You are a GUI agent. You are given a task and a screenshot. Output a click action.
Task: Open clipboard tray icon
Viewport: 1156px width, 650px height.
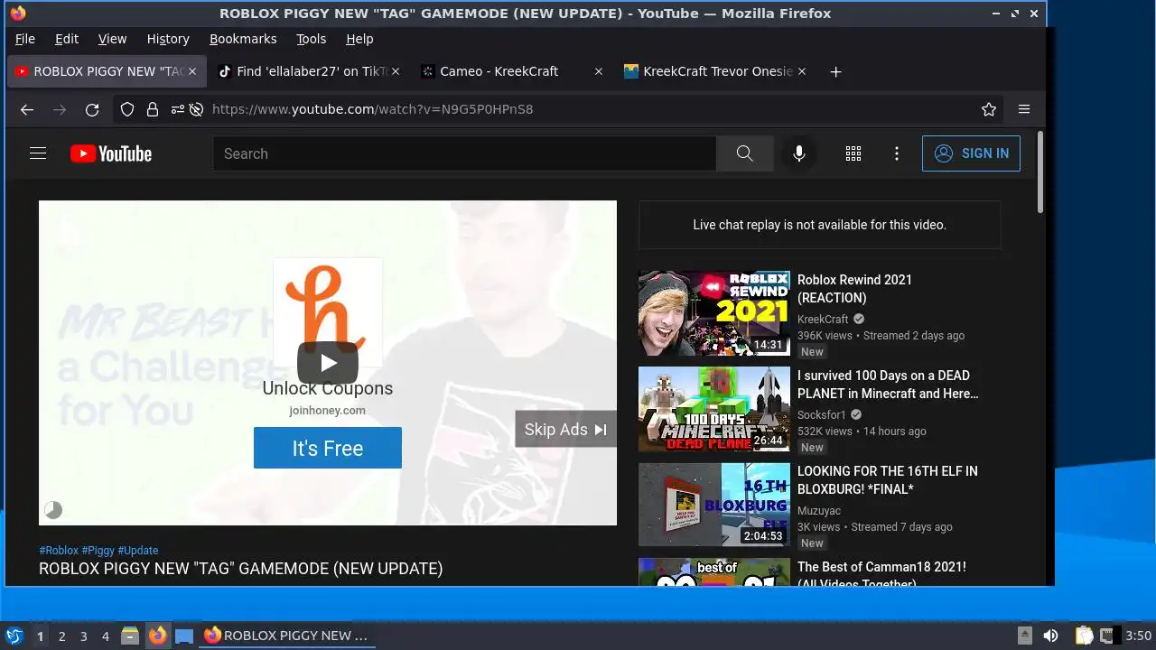click(1084, 636)
